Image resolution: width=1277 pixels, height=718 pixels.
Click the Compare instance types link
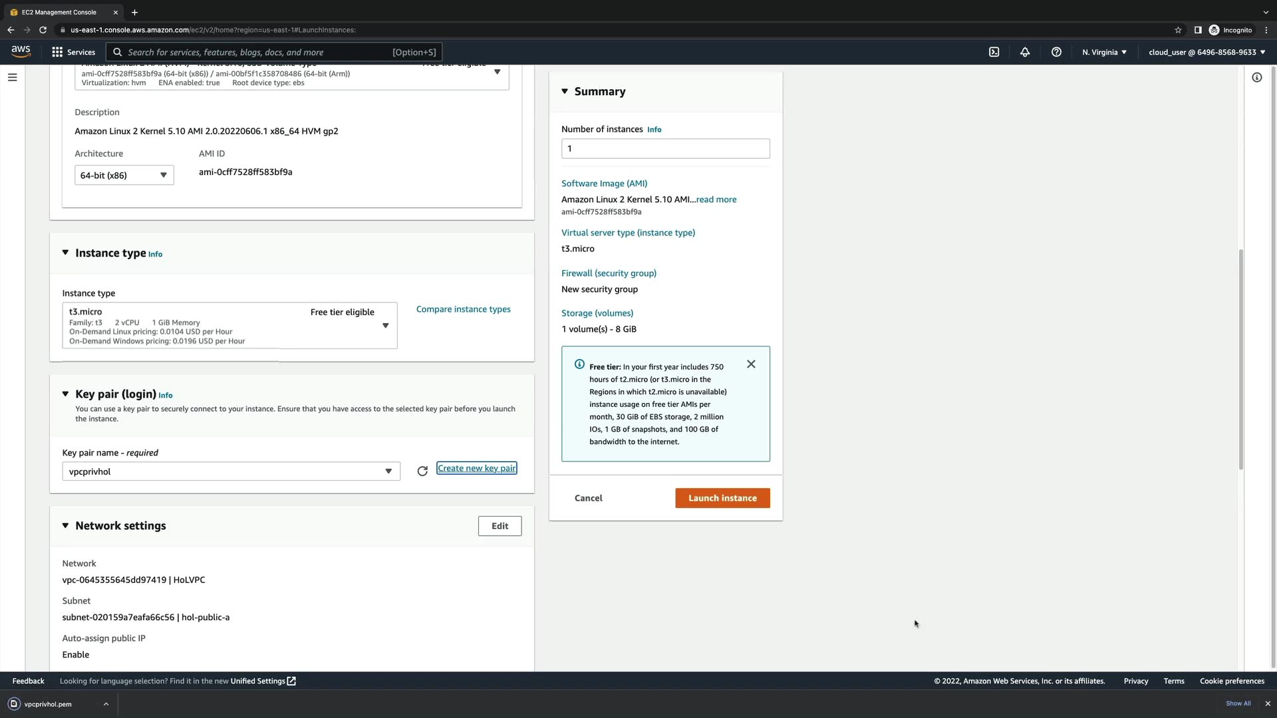pyautogui.click(x=463, y=309)
